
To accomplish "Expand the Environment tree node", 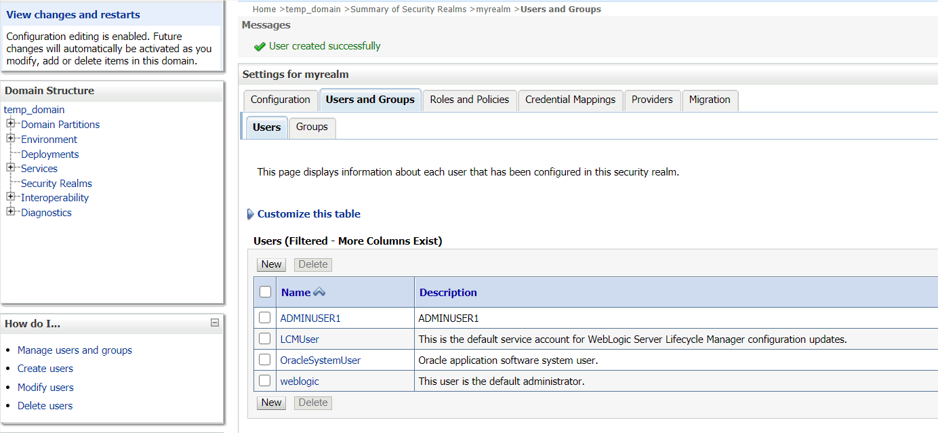I will coord(11,138).
